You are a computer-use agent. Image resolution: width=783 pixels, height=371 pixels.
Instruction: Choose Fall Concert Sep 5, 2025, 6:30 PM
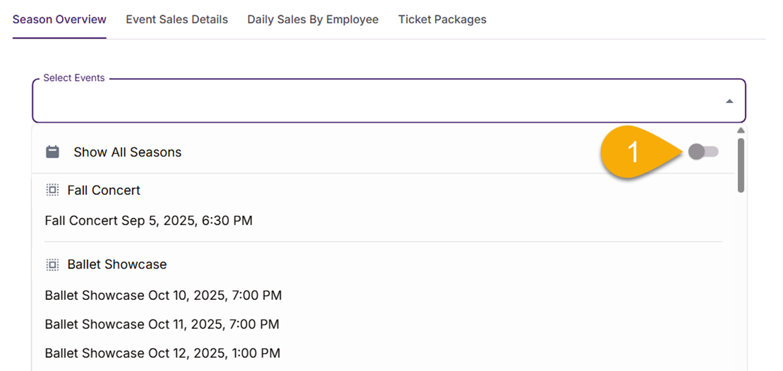click(x=149, y=221)
